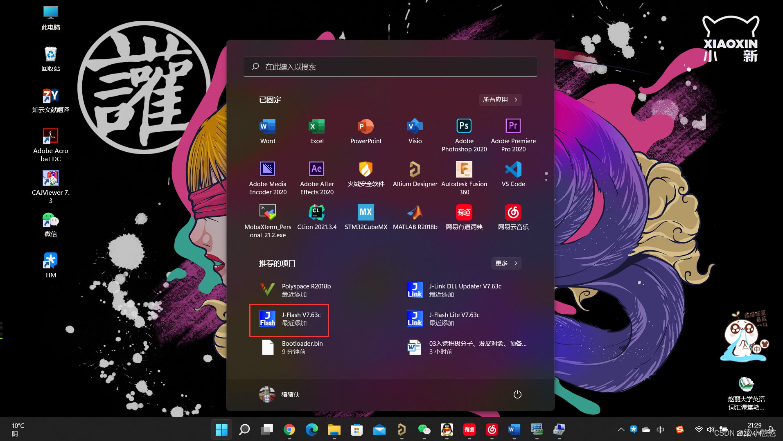Open Wi-Fi network tray icon
The image size is (783, 441).
[x=699, y=430]
